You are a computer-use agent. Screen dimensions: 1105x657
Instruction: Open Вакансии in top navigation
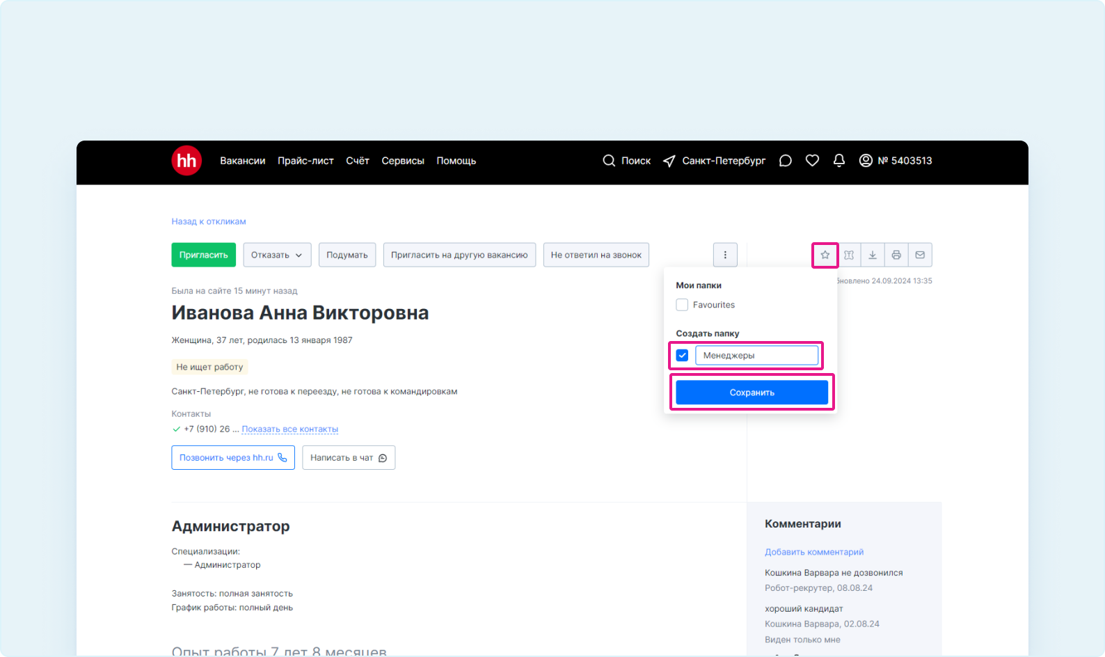243,161
